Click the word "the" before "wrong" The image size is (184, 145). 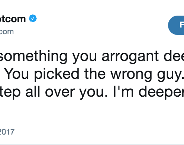[95, 74]
